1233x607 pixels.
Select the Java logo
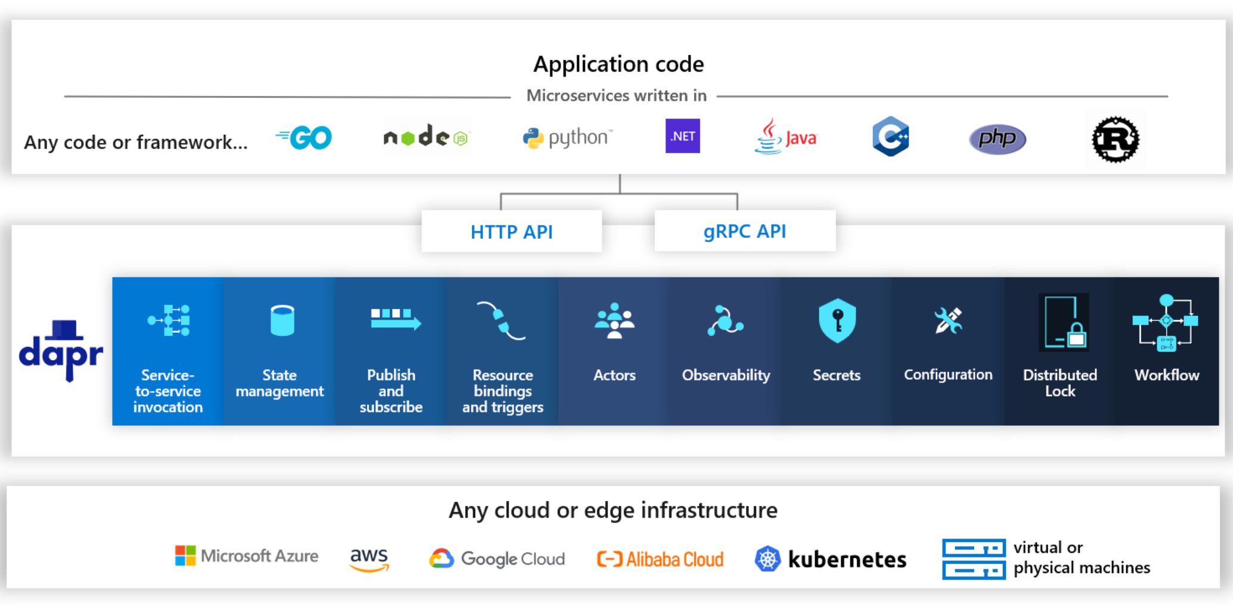point(786,137)
